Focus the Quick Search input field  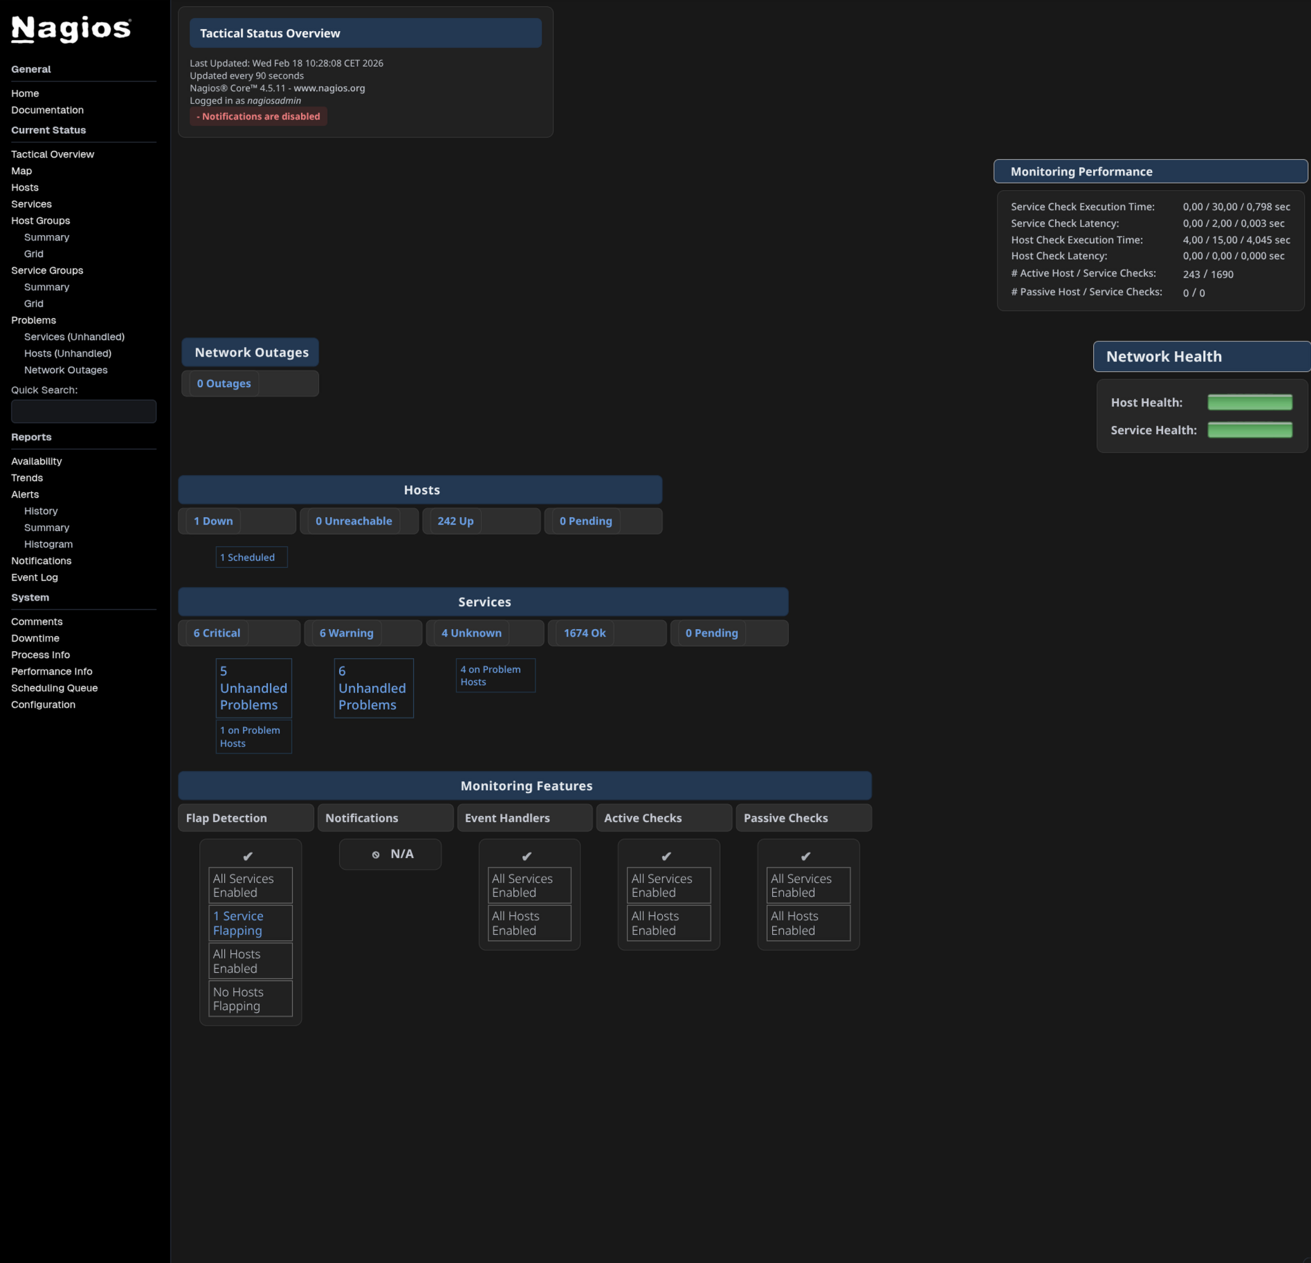[84, 411]
